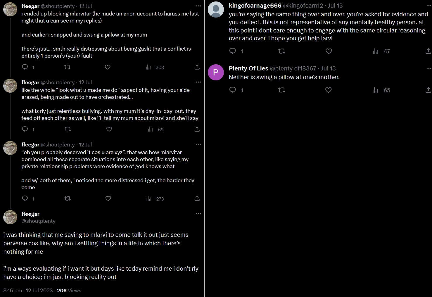View analytics on the 273-view tweet
The height and width of the screenshot is (297, 432).
click(x=149, y=199)
